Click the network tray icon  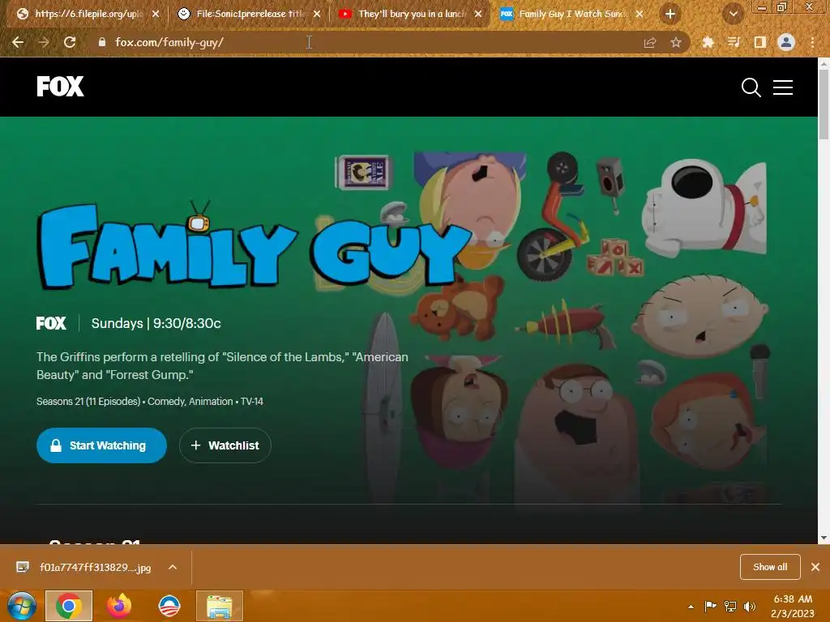coord(730,606)
